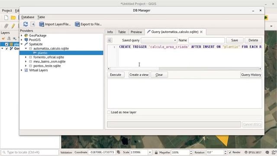Collapse automatiza_calculo.sqlite node
Image resolution: width=277 pixels, height=156 pixels.
26,49
